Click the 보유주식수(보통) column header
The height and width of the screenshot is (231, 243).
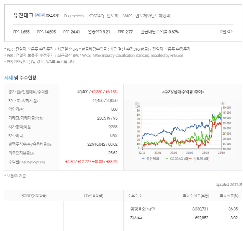pos(196,195)
